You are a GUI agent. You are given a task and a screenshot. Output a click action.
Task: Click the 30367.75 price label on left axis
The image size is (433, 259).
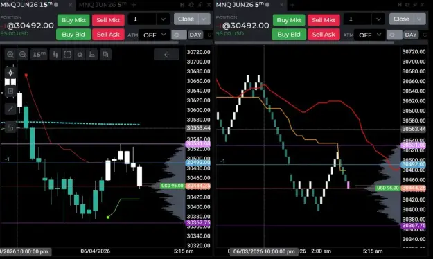coord(198,223)
